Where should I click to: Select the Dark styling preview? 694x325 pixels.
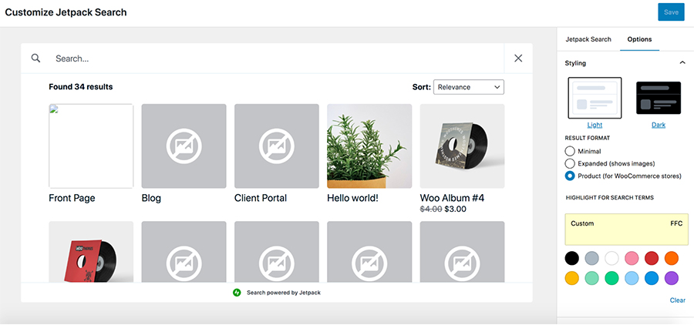[x=658, y=98]
